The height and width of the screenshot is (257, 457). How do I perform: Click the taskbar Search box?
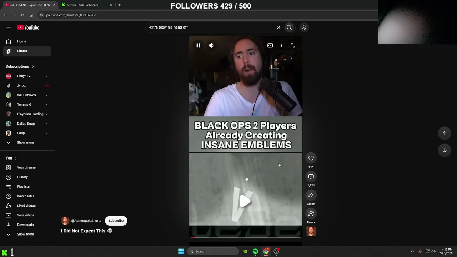[213, 251]
